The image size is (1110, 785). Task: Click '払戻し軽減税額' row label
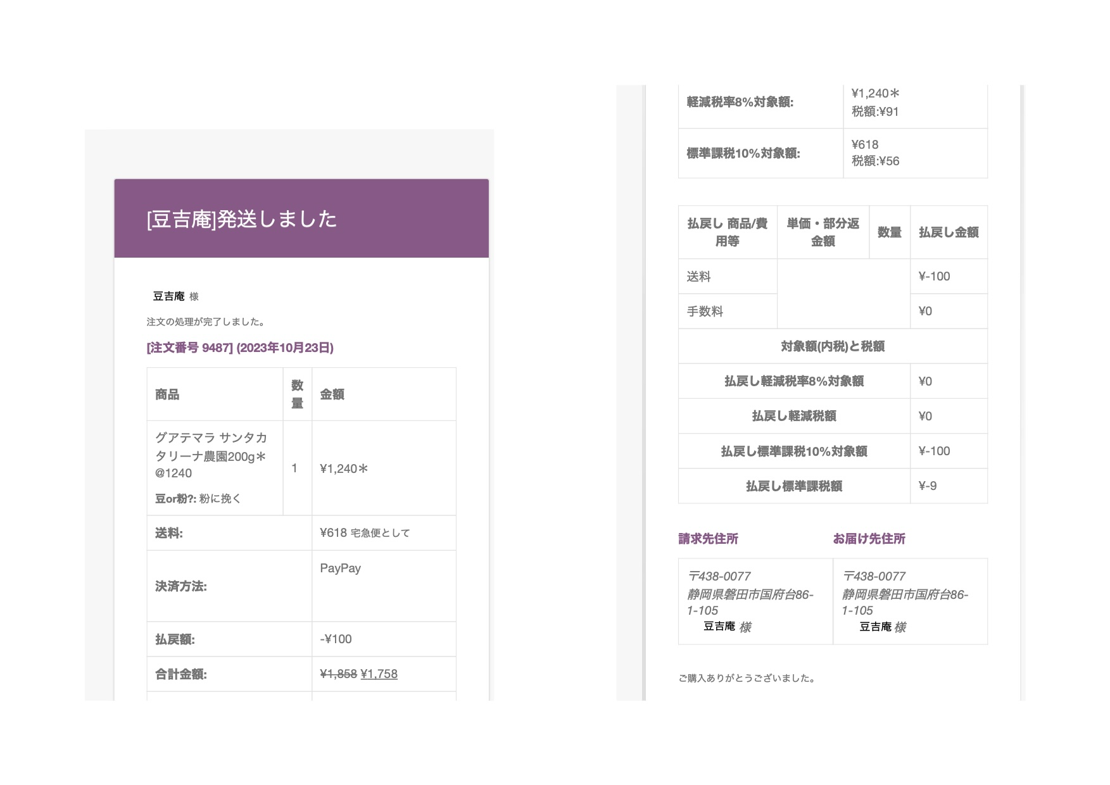pos(794,416)
